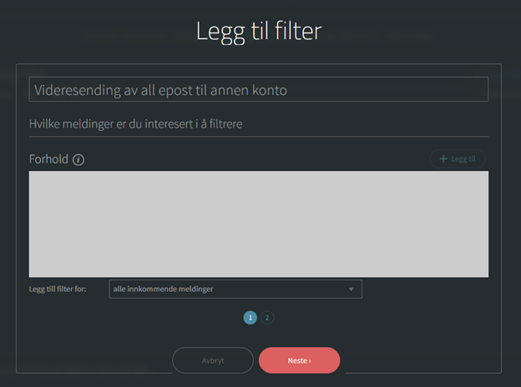Image resolution: width=521 pixels, height=387 pixels.
Task: Click the info icon beside Forhold
Action: pos(78,159)
